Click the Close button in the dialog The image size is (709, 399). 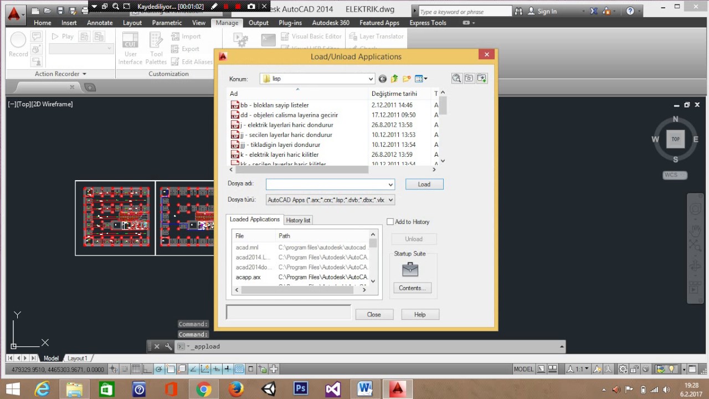coord(374,314)
